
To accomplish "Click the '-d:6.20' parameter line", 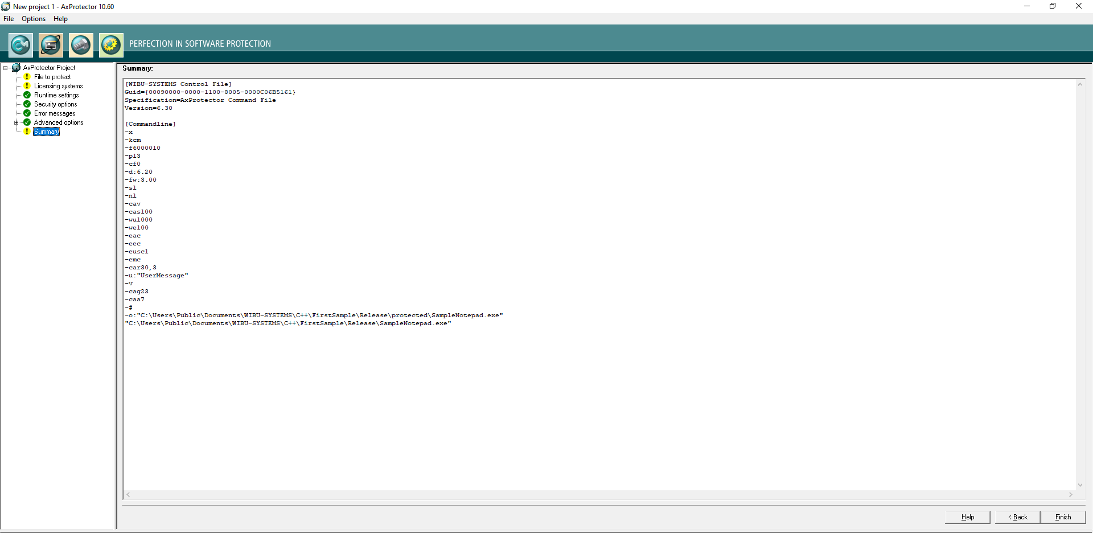I will (x=138, y=172).
